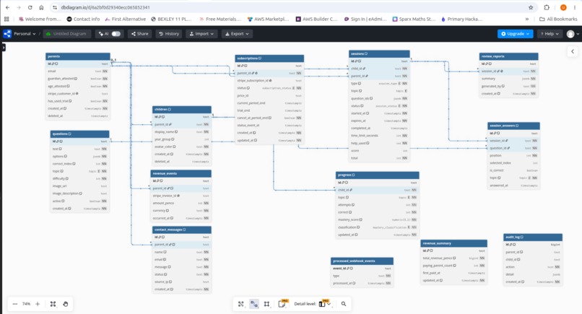Image resolution: width=582 pixels, height=314 pixels.
Task: Select the questions table header
Action: pyautogui.click(x=80, y=134)
